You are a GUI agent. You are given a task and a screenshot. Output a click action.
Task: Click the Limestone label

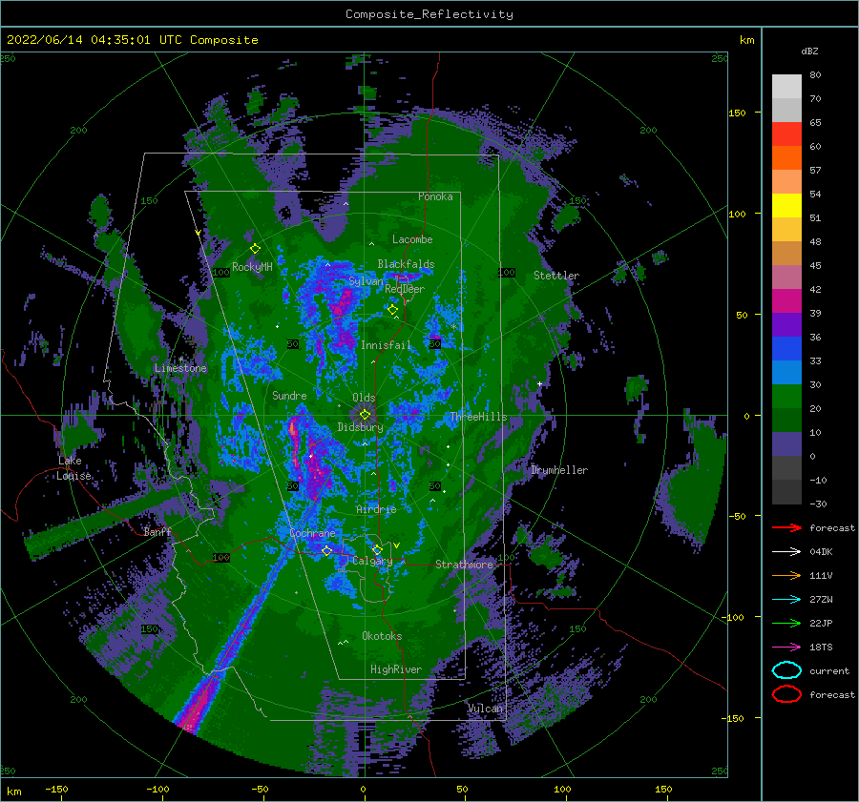coord(180,368)
